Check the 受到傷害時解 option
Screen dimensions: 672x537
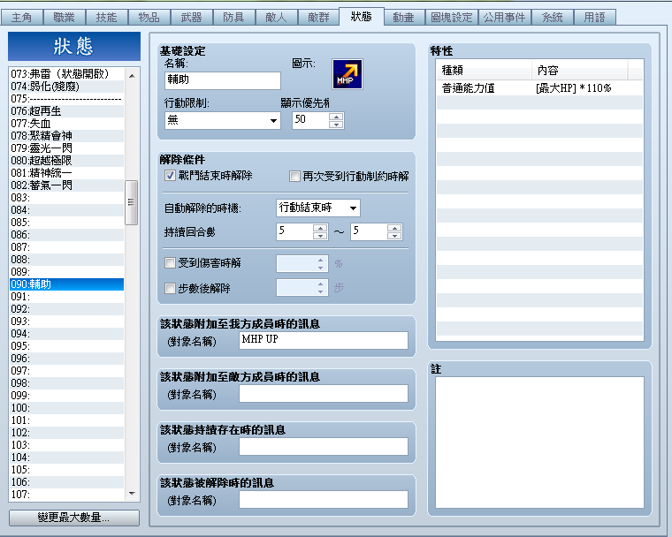[x=170, y=262]
